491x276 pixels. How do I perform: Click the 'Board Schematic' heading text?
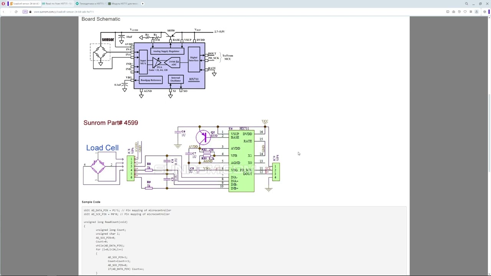click(x=101, y=19)
